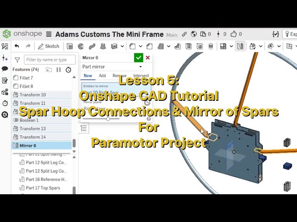Image resolution: width=297 pixels, height=222 pixels.
Task: Select the Boolean tool
Action: [252, 46]
